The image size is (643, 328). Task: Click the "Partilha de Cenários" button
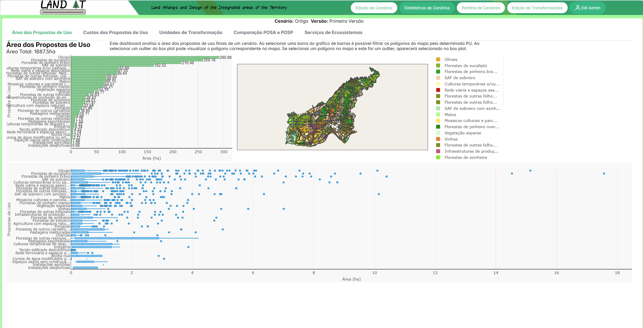click(481, 7)
